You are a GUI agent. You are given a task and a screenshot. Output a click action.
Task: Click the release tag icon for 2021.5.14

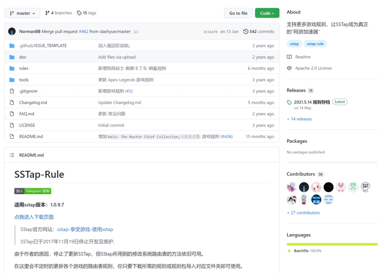[x=289, y=102]
